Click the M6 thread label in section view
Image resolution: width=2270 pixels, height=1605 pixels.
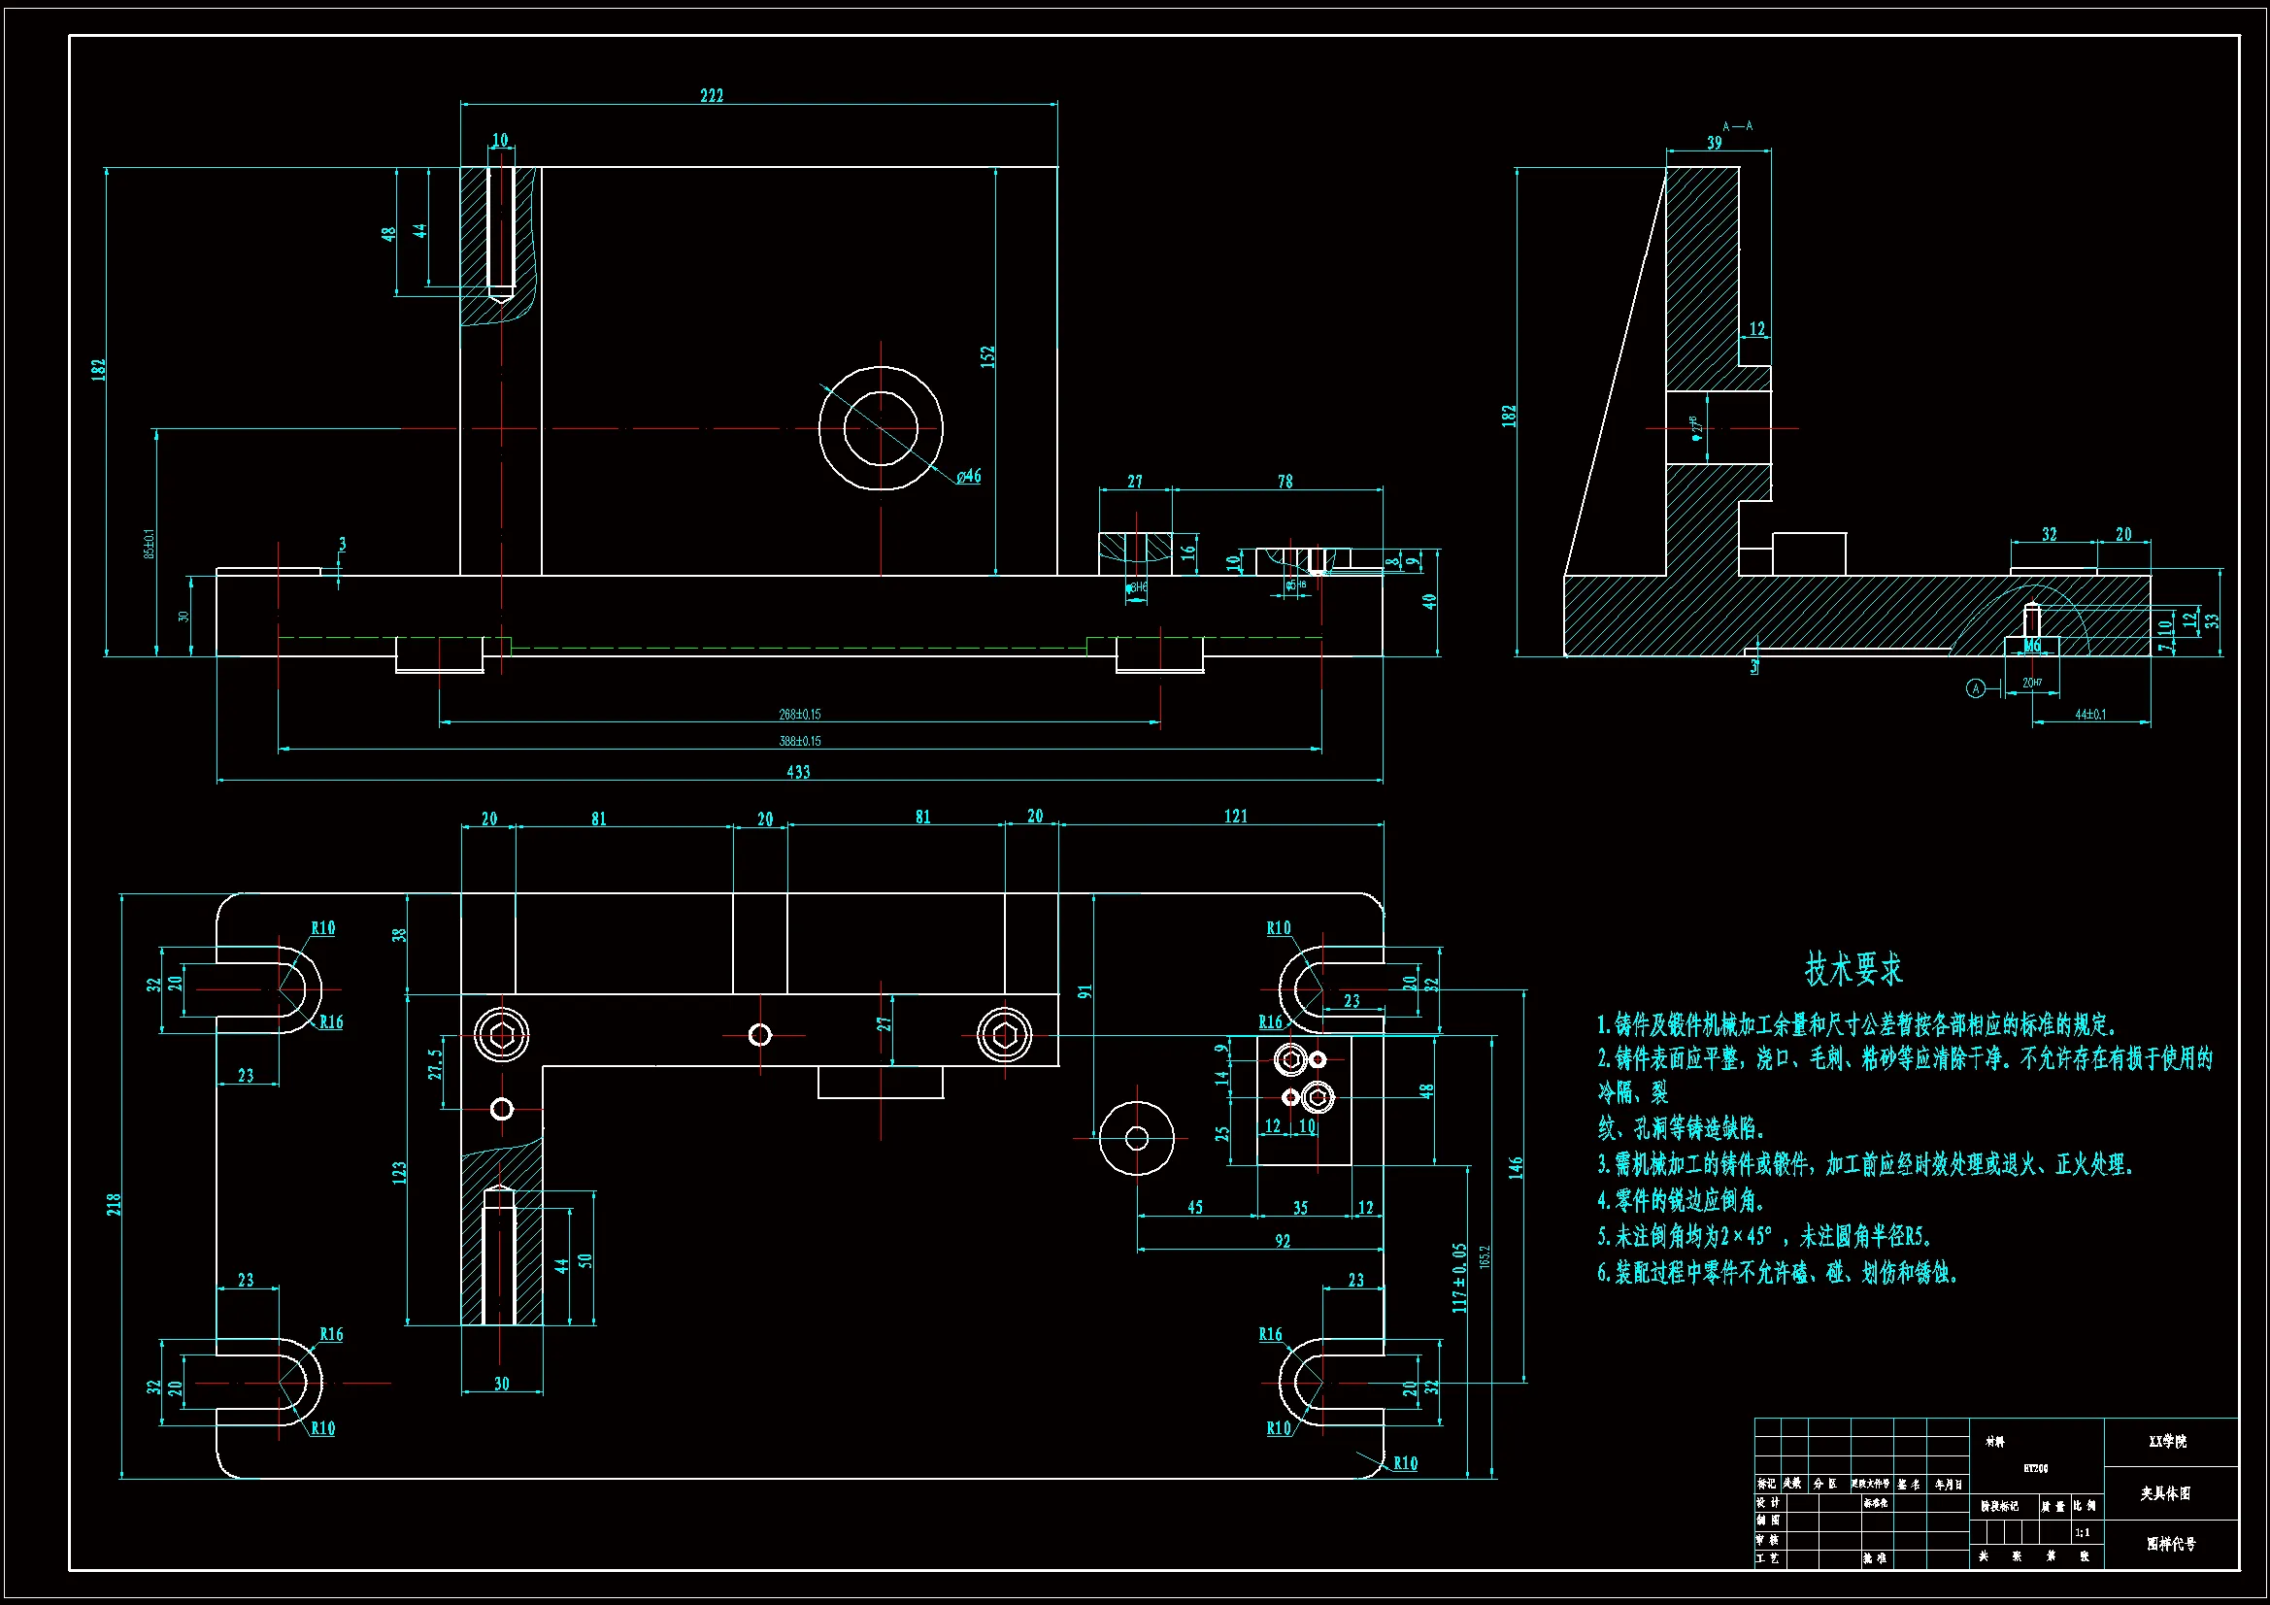[x=2032, y=646]
